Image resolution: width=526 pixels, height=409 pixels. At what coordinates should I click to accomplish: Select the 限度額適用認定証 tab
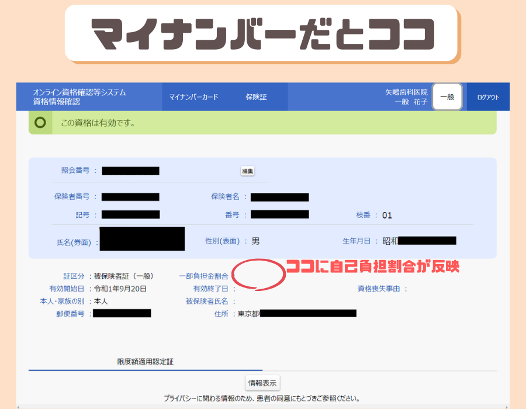(x=146, y=362)
